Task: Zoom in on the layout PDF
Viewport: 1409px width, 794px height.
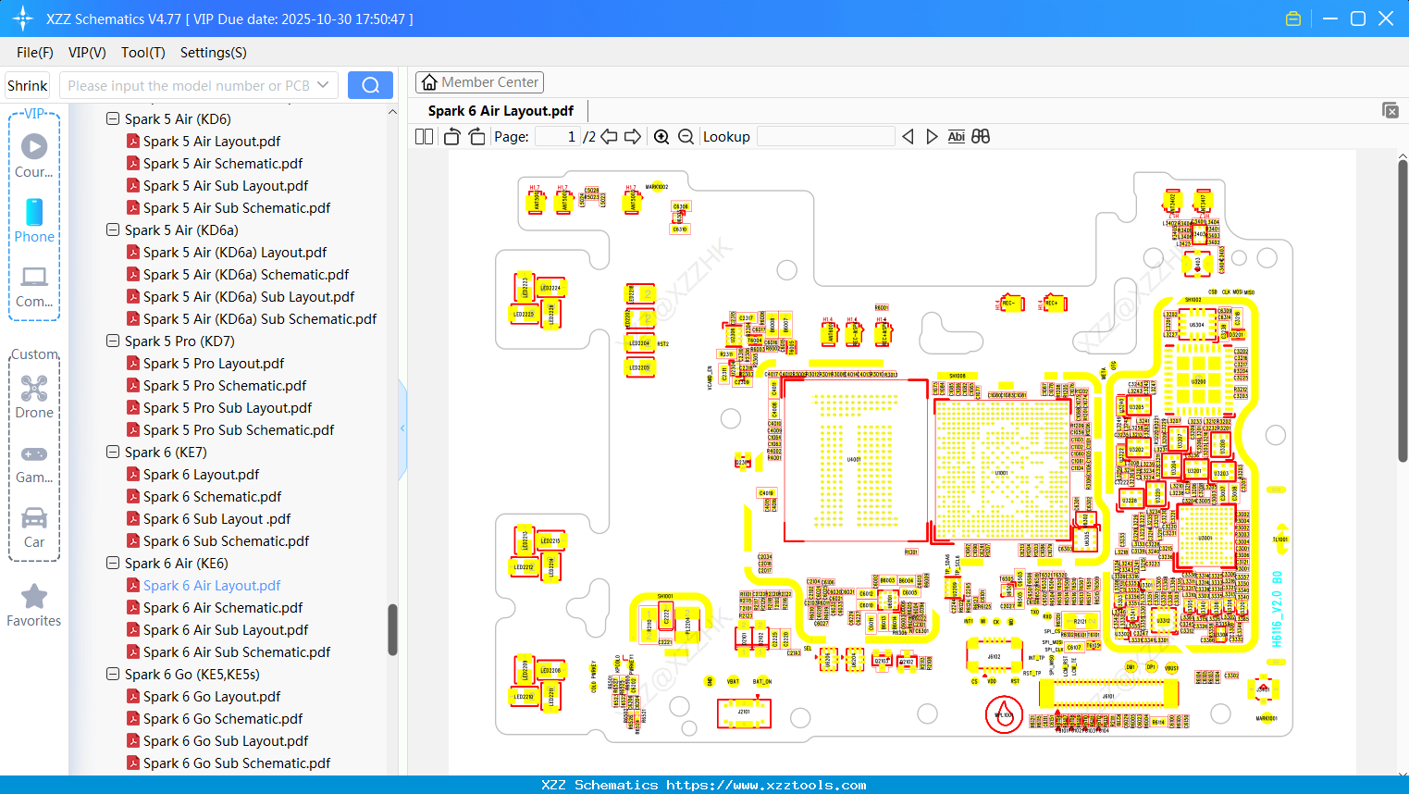Action: (661, 136)
